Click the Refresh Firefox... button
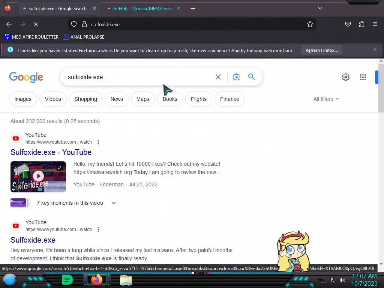This screenshot has height=288, width=384. click(x=321, y=50)
